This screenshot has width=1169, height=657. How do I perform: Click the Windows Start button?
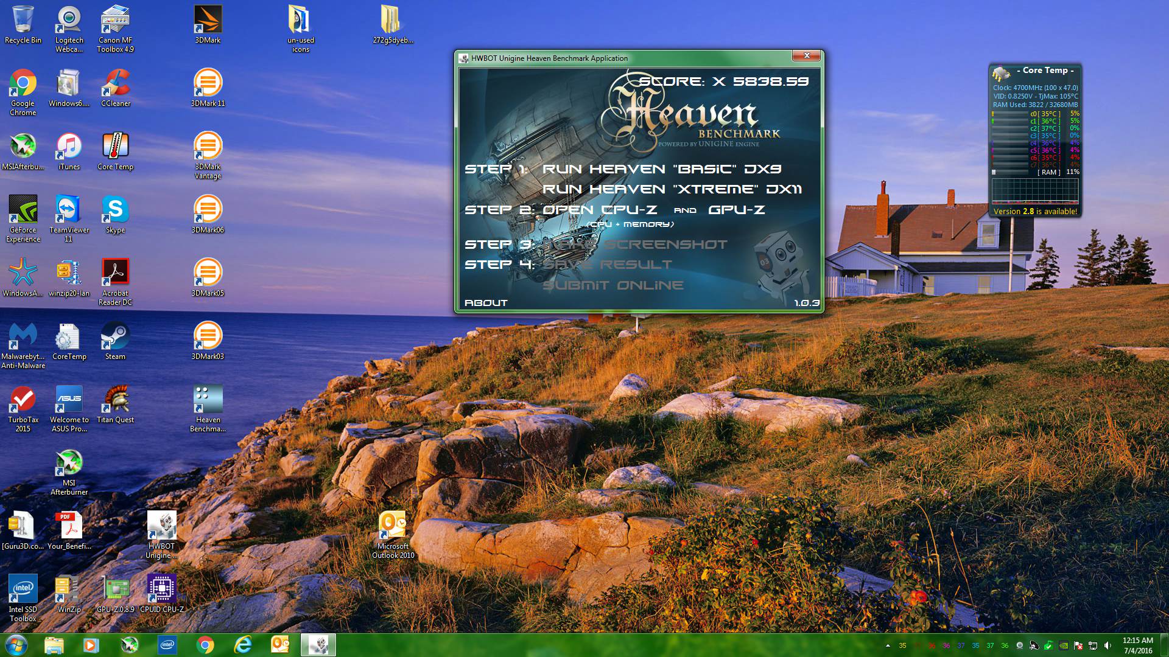click(16, 645)
